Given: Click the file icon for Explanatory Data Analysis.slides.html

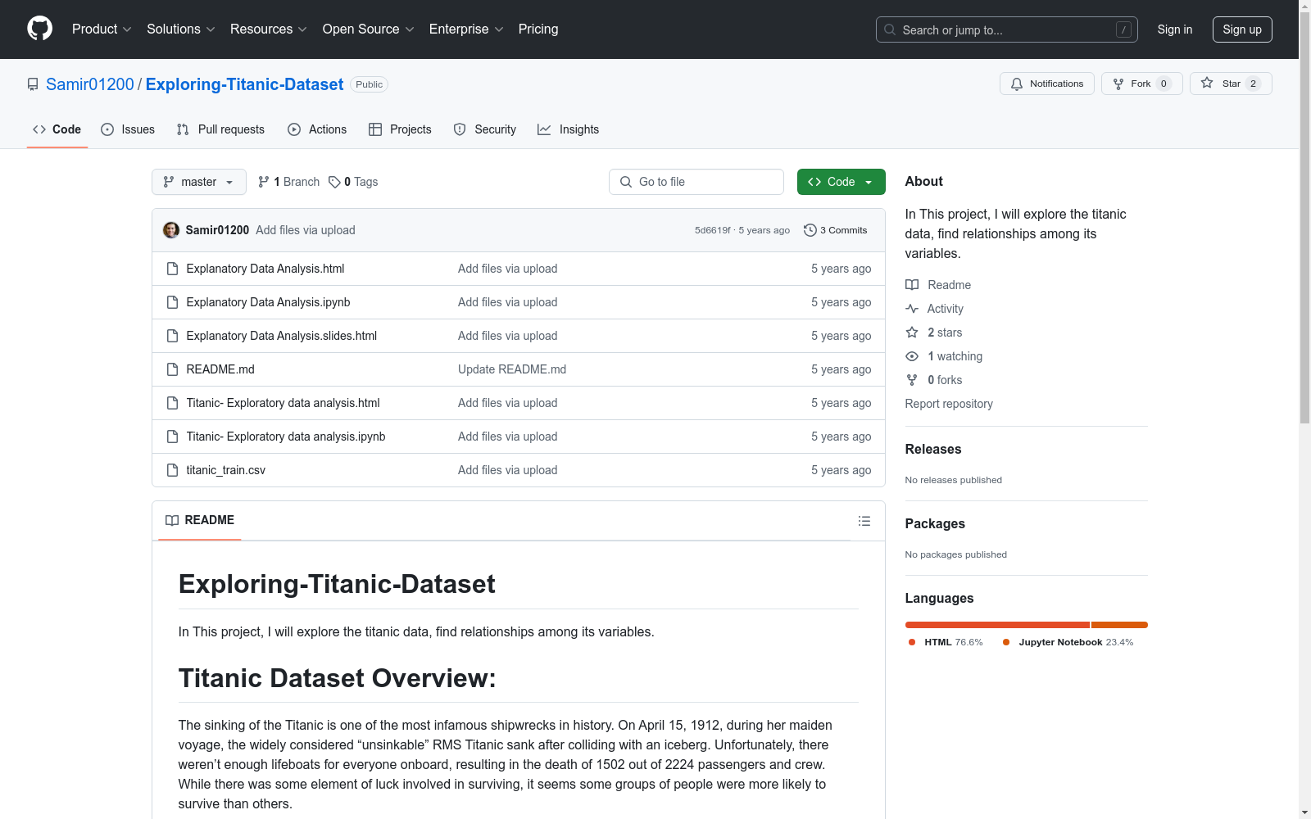Looking at the screenshot, I should (172, 336).
